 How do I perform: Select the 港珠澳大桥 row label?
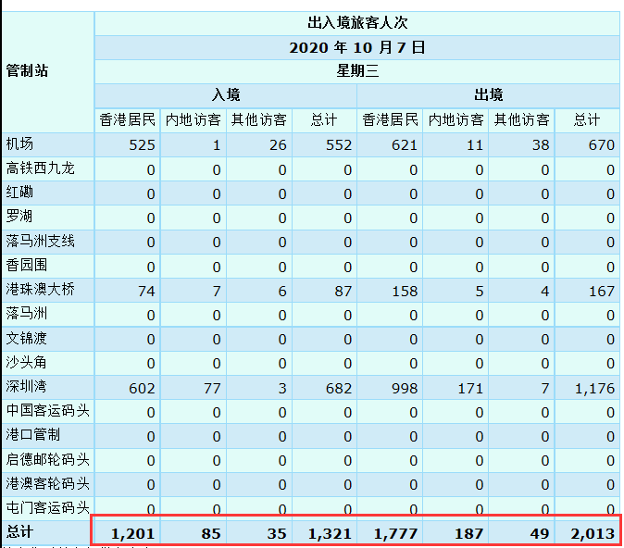40,290
